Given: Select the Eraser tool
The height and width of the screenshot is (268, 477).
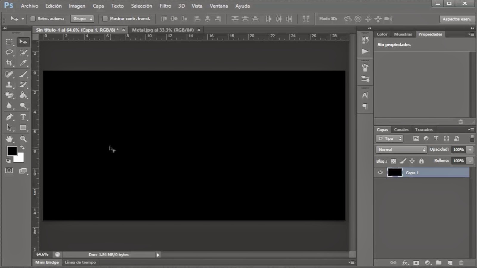Looking at the screenshot, I should [x=9, y=95].
